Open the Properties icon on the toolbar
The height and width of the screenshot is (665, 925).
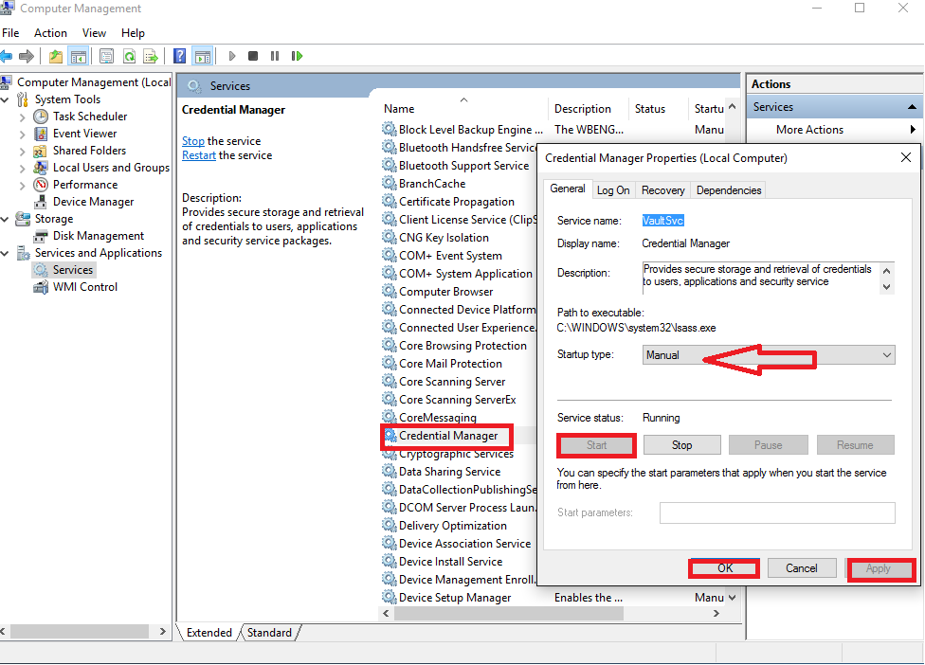(x=106, y=56)
